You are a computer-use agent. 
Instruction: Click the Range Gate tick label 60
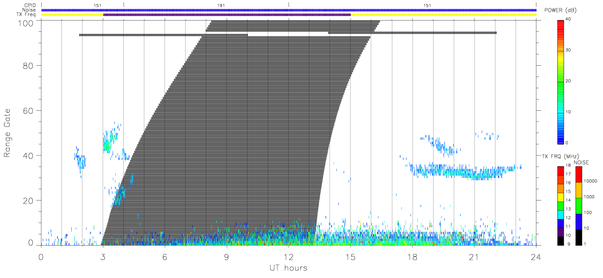click(x=28, y=110)
